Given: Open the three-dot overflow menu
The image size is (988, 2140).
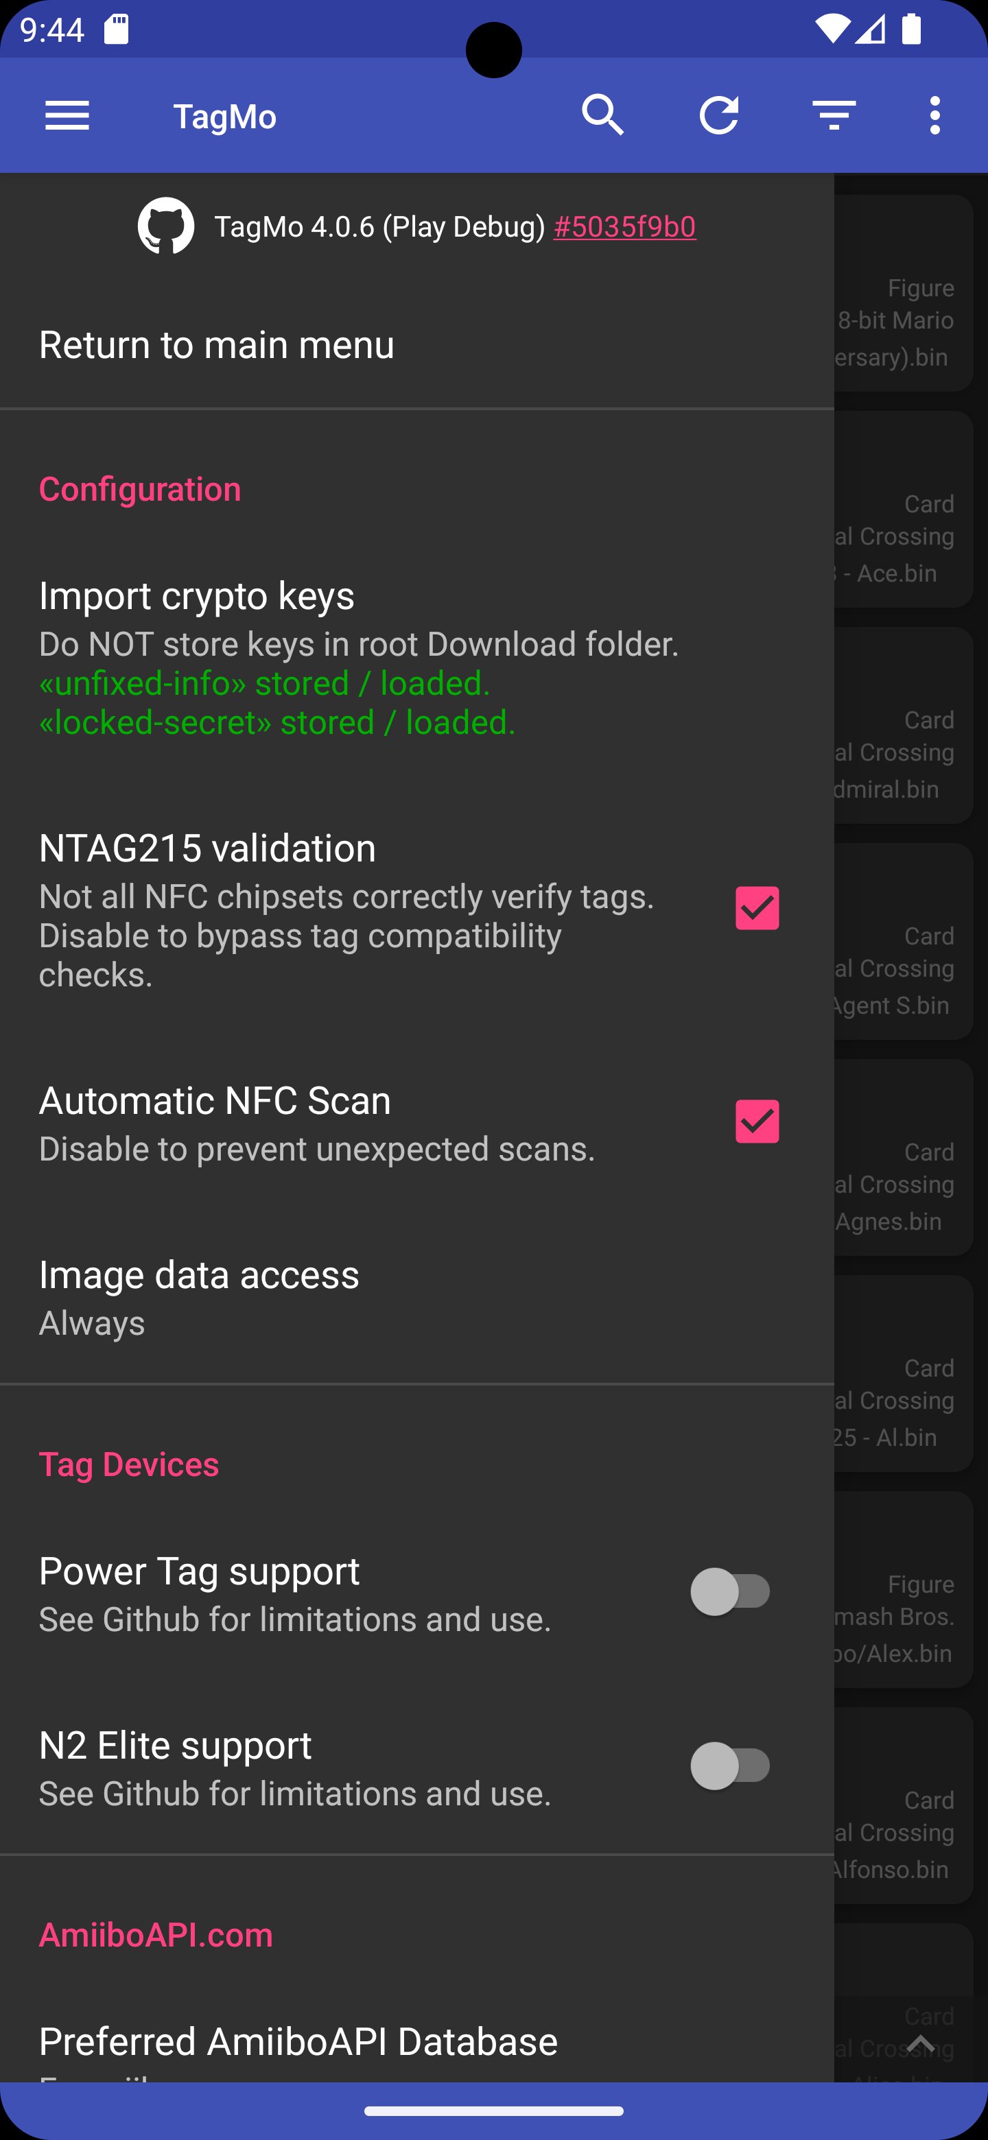Looking at the screenshot, I should [x=934, y=115].
